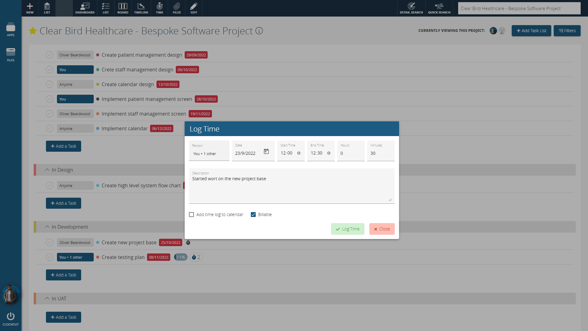Mark Create patient management design task complete
The width and height of the screenshot is (588, 331).
pyautogui.click(x=50, y=55)
